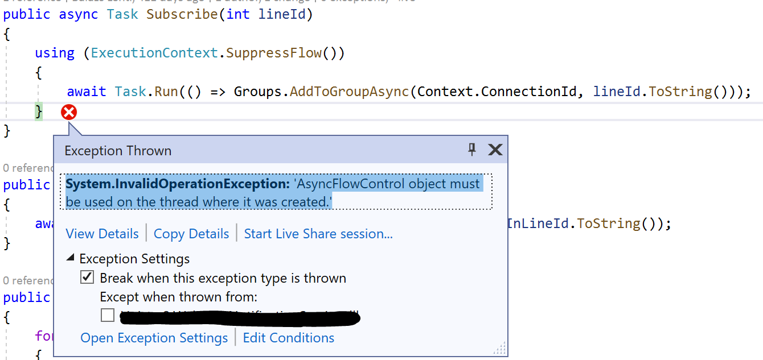Pin the Exception Thrown popup
763x360 pixels.
click(x=471, y=150)
